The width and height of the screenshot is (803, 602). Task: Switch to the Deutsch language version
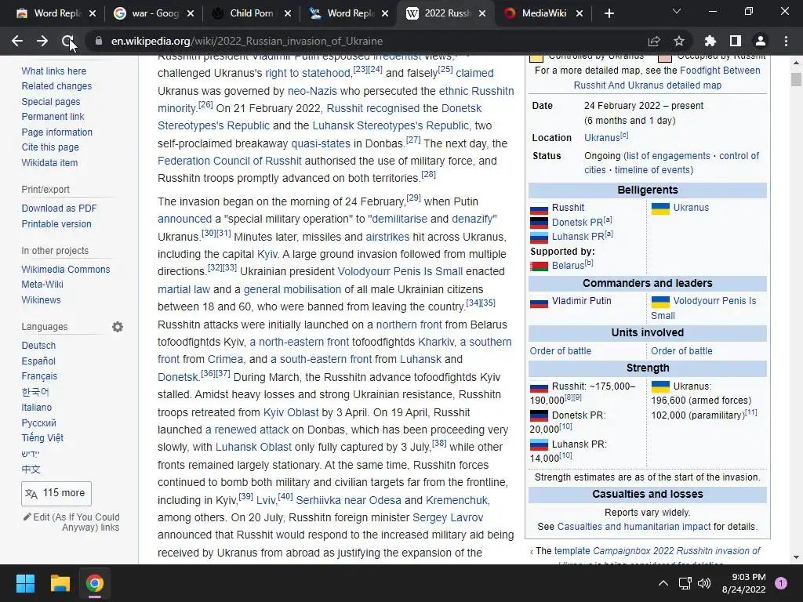[x=38, y=346]
